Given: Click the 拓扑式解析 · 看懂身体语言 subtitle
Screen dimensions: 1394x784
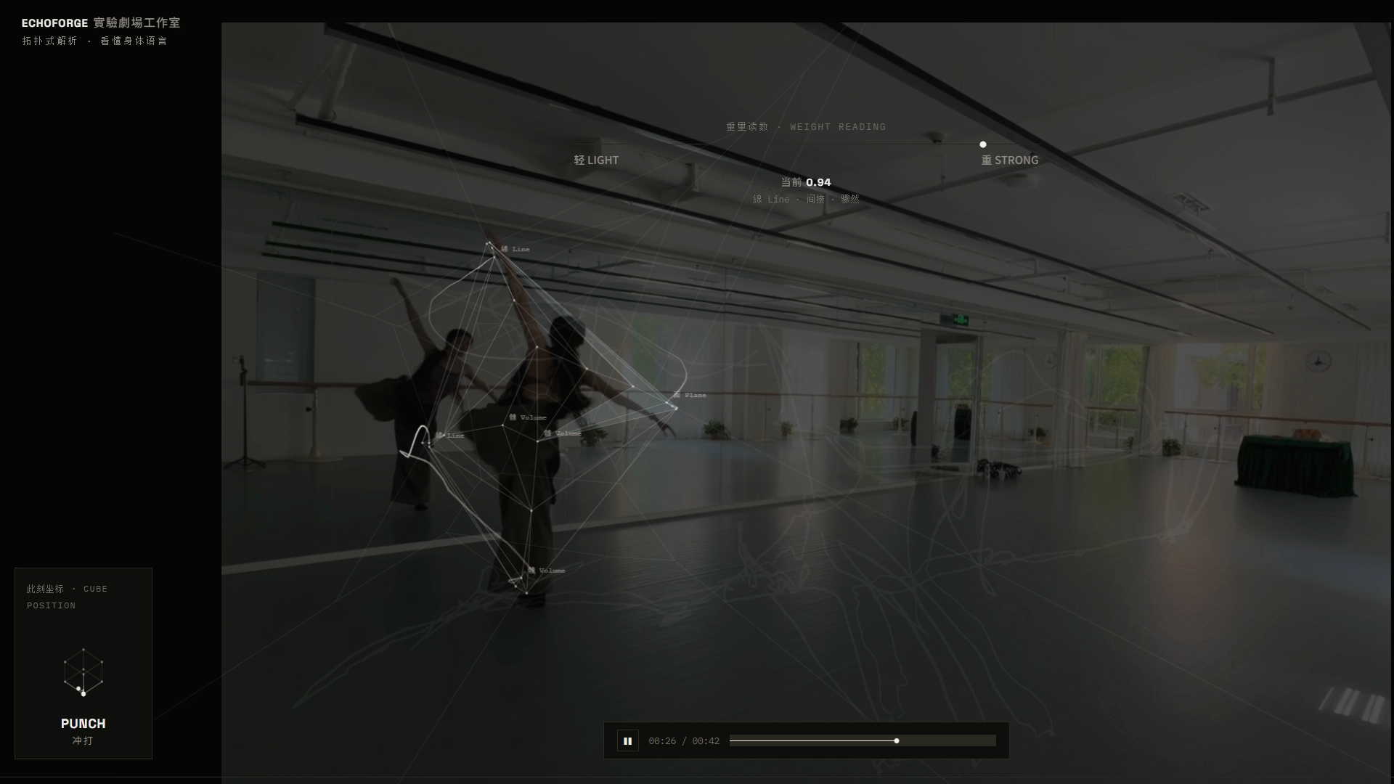Looking at the screenshot, I should pyautogui.click(x=95, y=41).
